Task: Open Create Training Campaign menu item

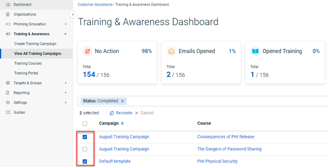Action: click(35, 44)
